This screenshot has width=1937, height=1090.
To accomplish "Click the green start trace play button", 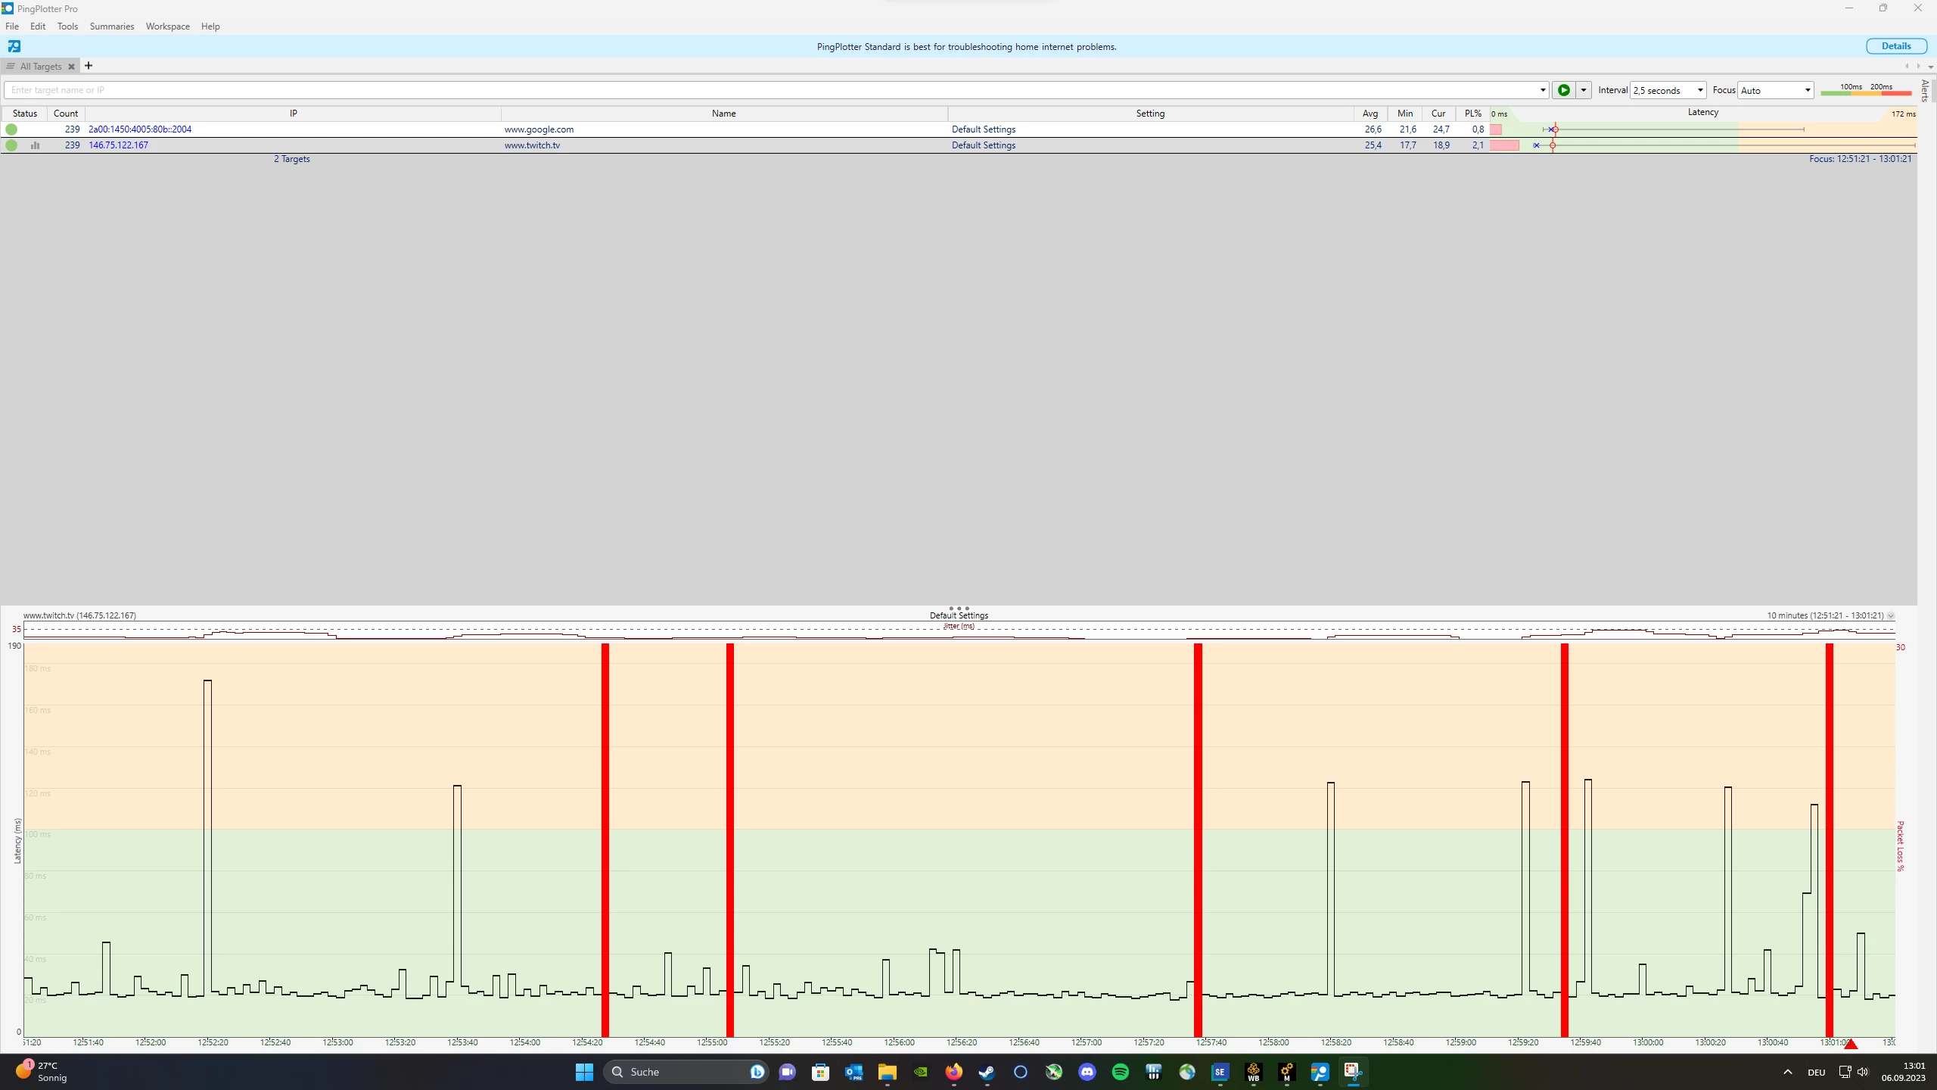I will click(1563, 90).
